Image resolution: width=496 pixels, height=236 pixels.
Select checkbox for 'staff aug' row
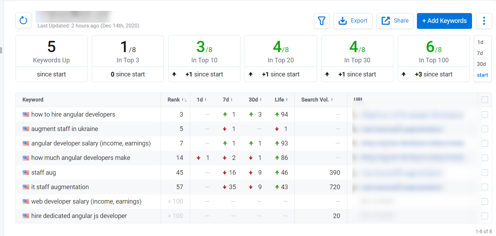pos(484,173)
